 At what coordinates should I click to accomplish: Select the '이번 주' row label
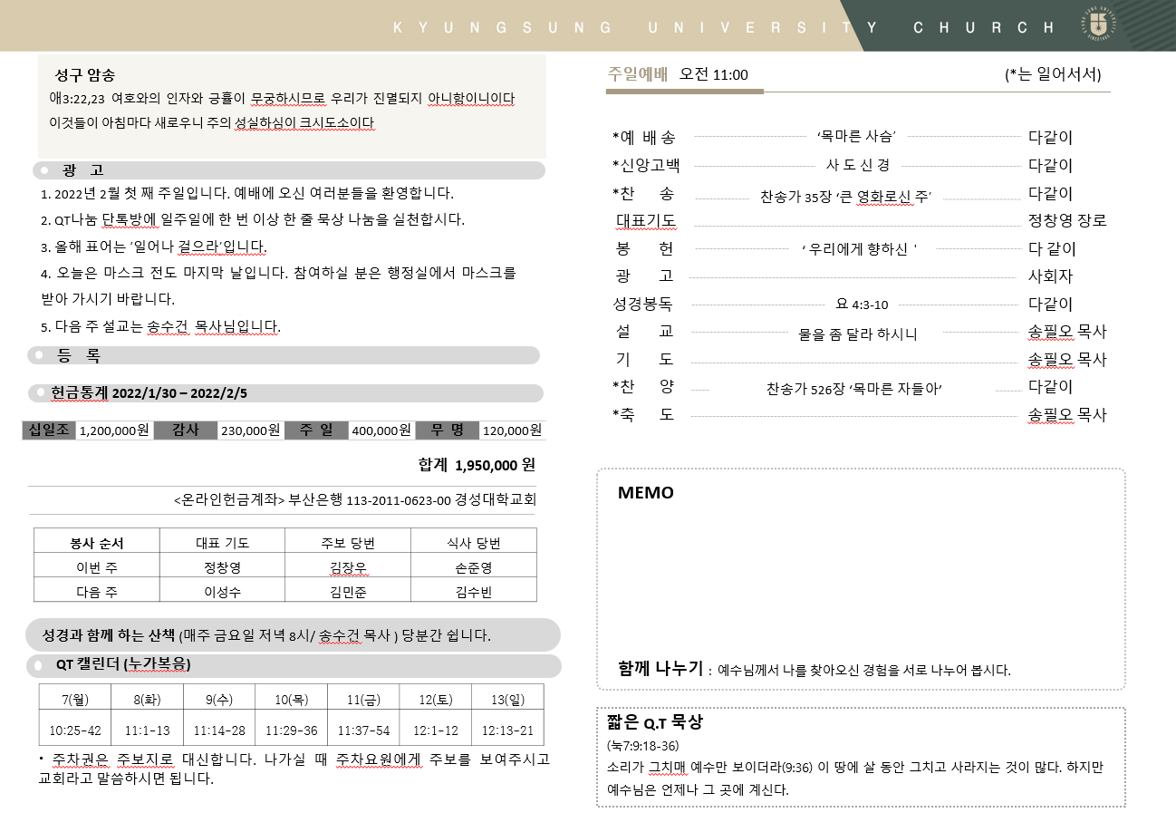click(97, 567)
